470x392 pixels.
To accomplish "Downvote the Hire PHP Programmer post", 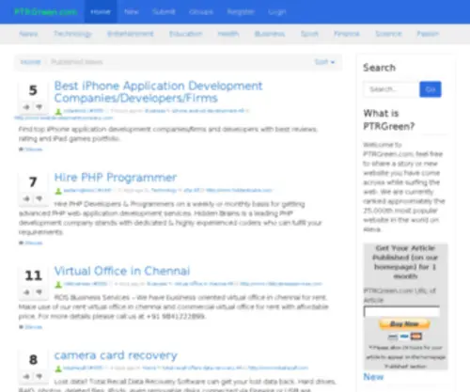I will click(x=39, y=198).
